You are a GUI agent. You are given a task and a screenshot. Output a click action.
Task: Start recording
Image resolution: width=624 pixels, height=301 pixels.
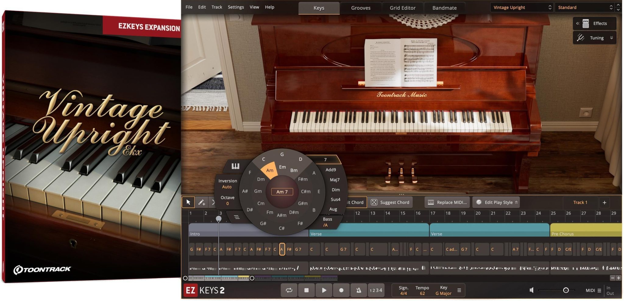pos(341,290)
